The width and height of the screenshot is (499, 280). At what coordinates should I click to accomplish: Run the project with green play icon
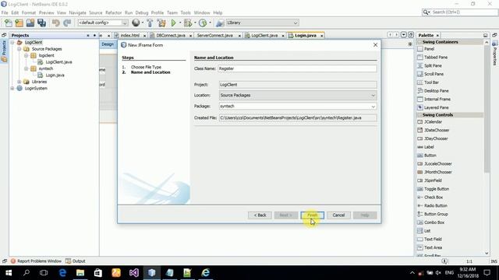173,23
